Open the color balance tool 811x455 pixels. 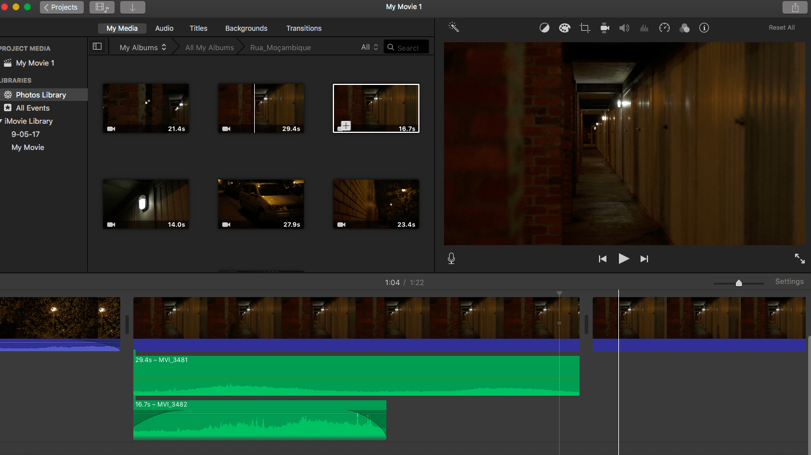coord(544,28)
